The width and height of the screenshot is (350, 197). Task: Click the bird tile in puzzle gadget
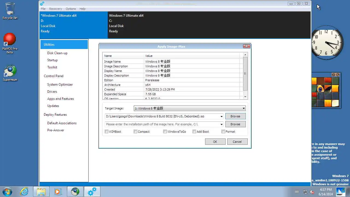click(321, 88)
